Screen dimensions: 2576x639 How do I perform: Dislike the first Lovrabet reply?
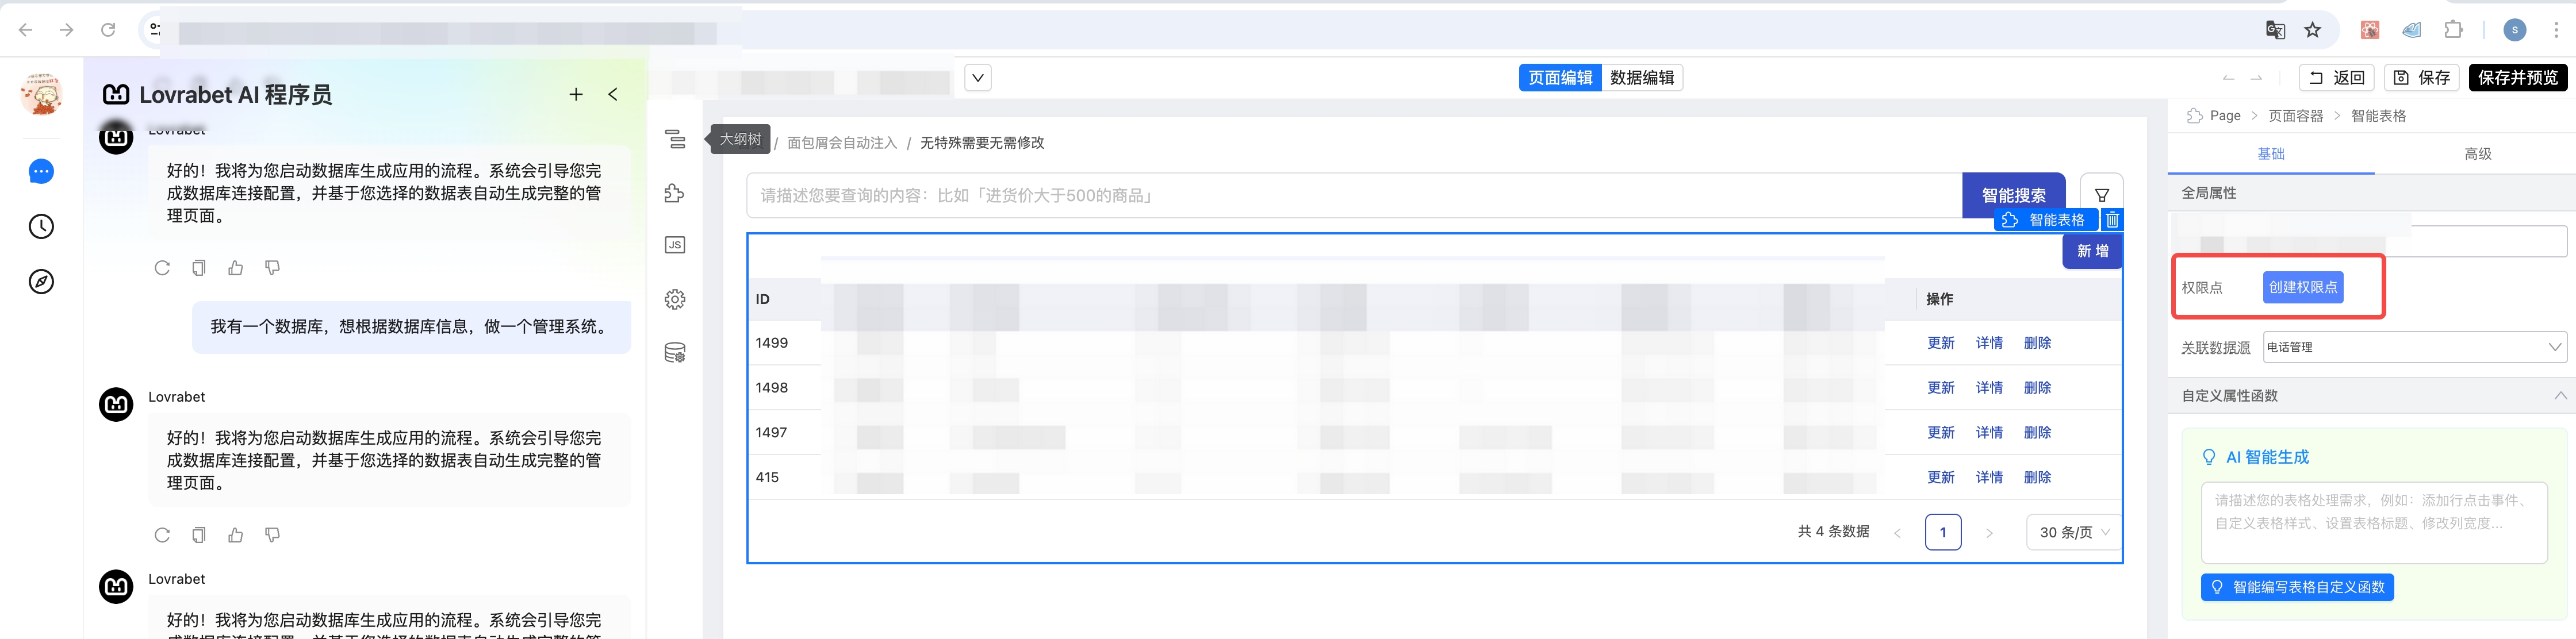coord(272,268)
